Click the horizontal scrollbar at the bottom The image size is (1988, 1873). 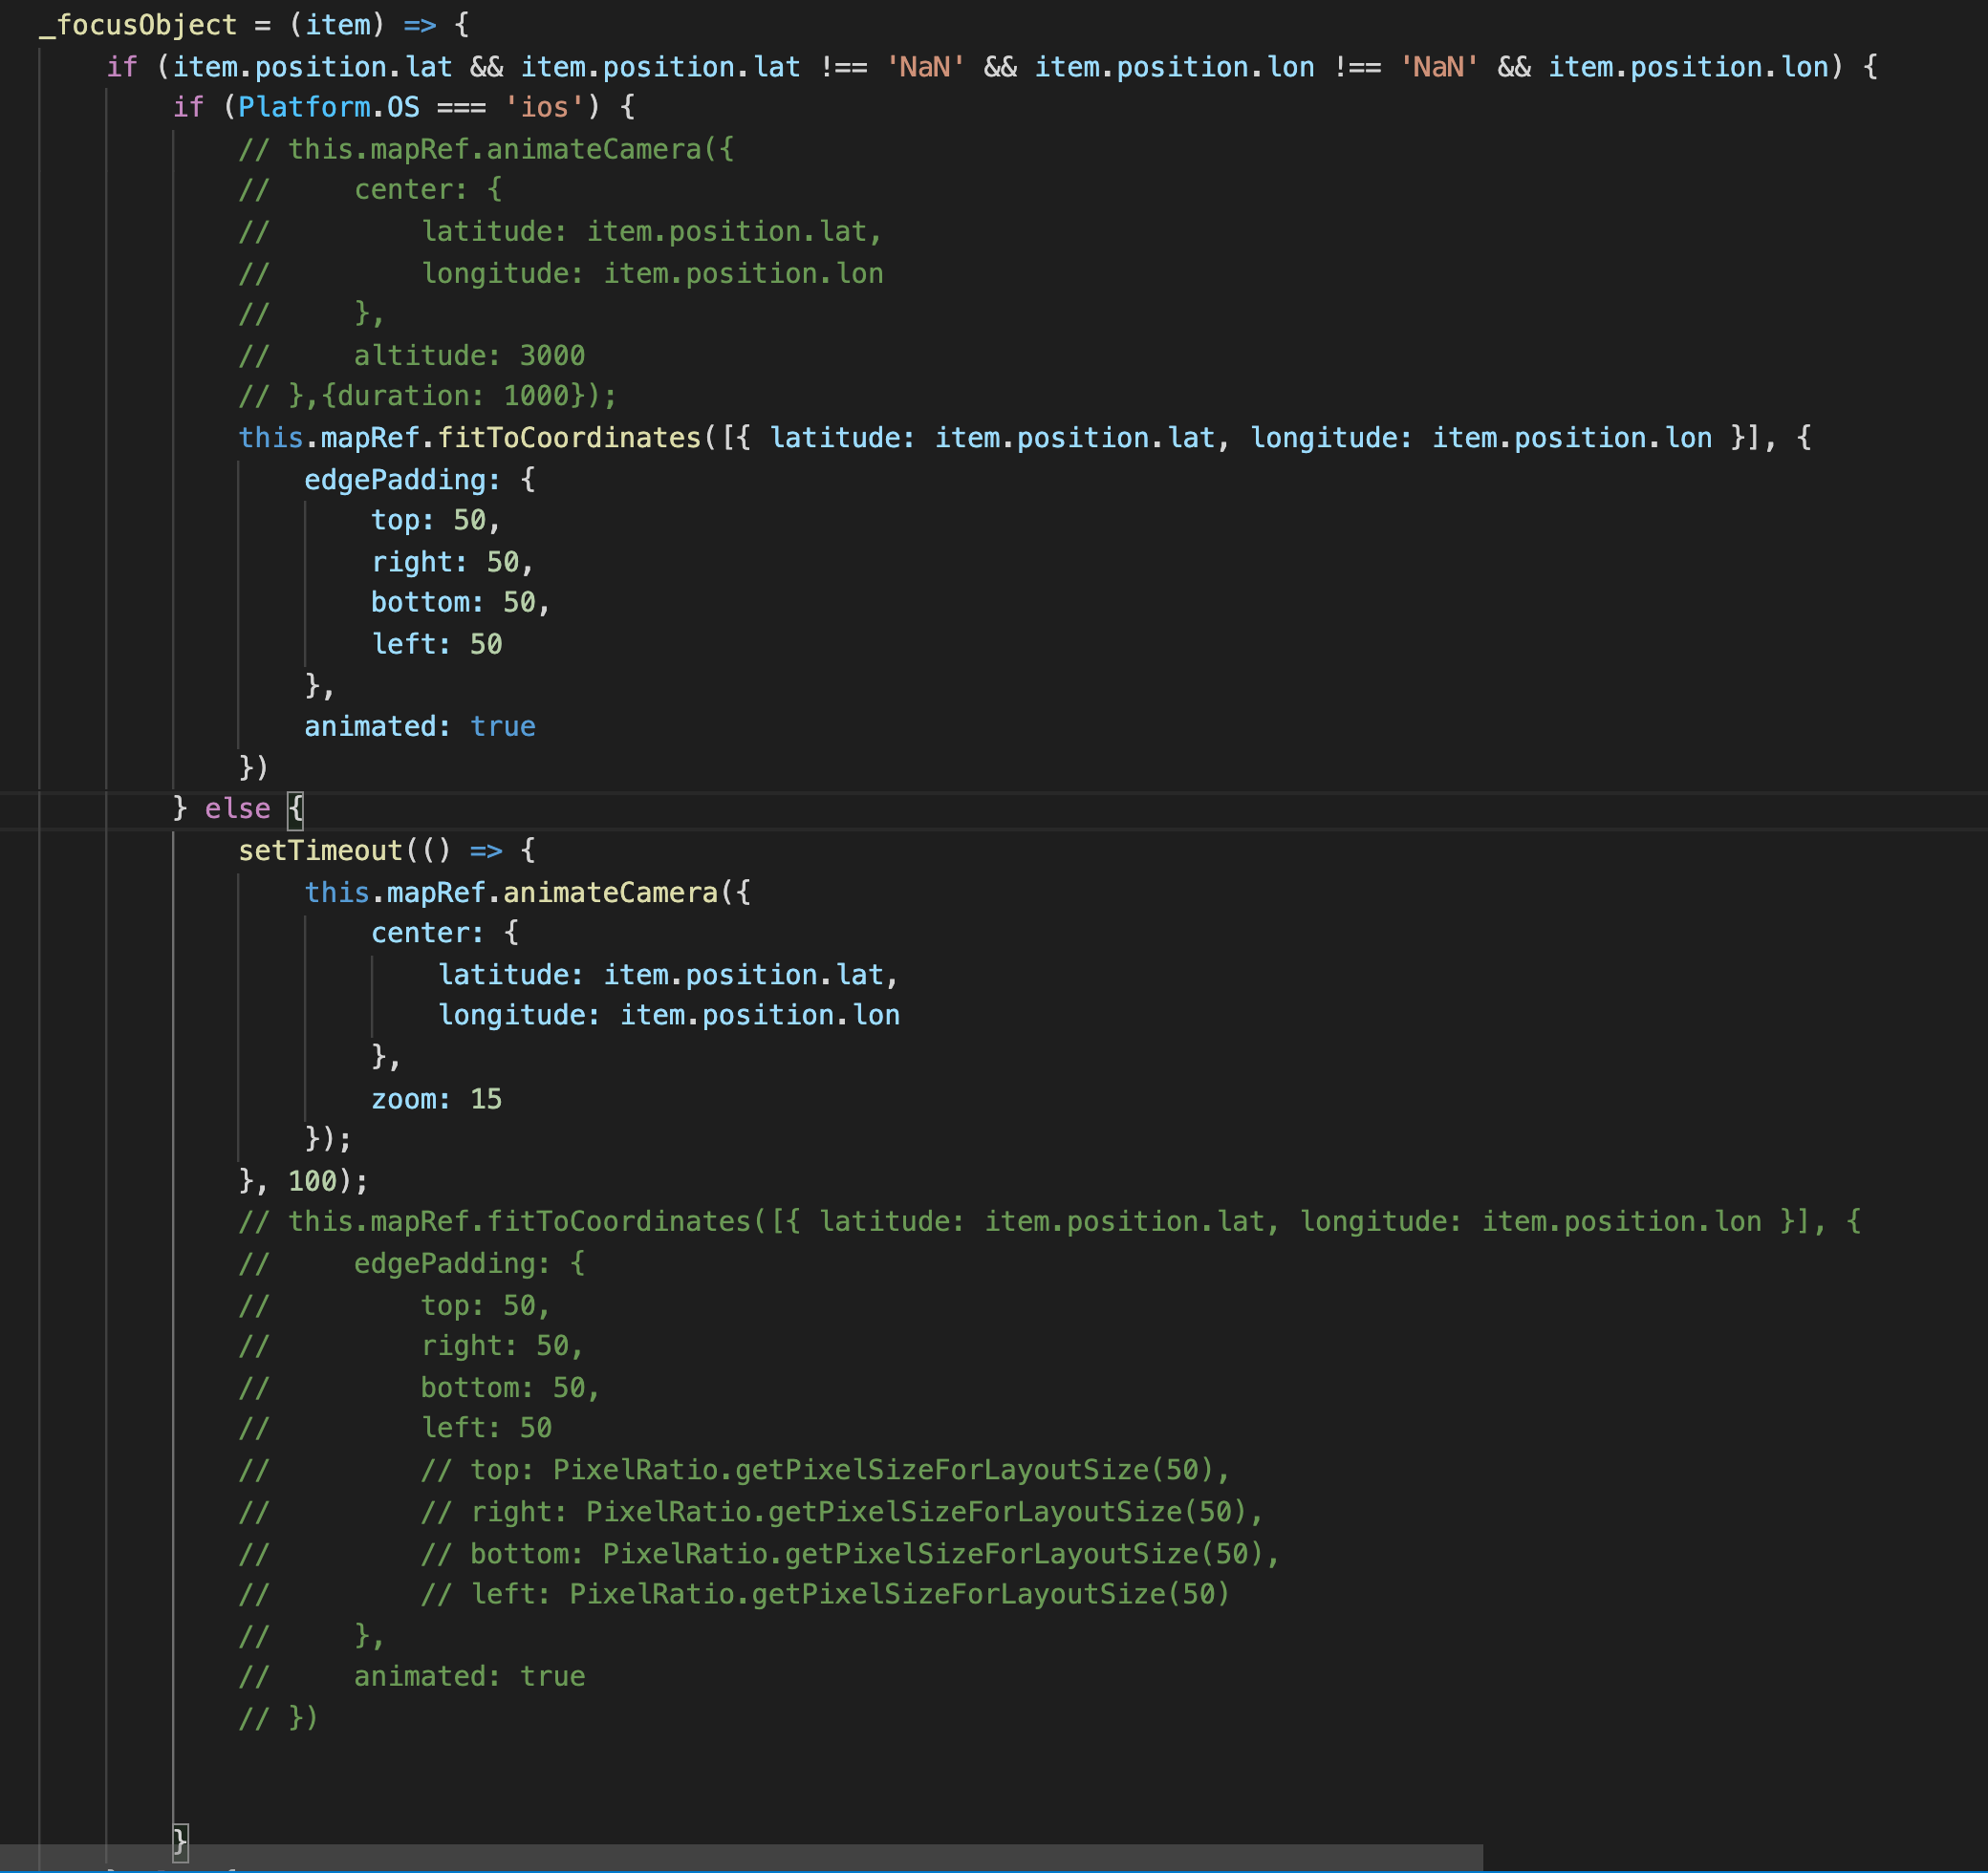coord(740,1858)
